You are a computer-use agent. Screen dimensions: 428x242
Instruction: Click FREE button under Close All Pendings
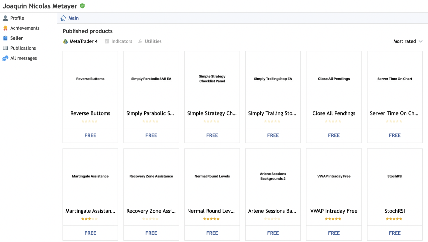tap(334, 135)
